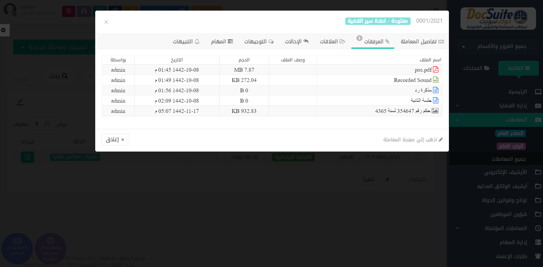The image size is (543, 267).
Task: Open the تفاصيل المعاملة details tab
Action: [x=422, y=42]
